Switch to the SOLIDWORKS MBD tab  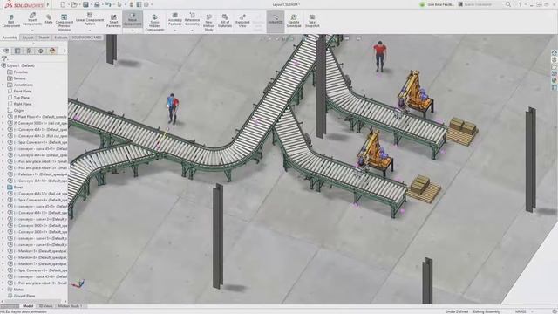pyautogui.click(x=86, y=38)
